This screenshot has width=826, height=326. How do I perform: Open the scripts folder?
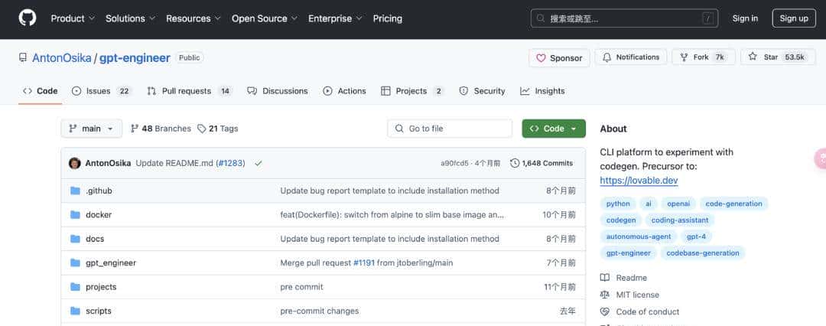pyautogui.click(x=99, y=311)
